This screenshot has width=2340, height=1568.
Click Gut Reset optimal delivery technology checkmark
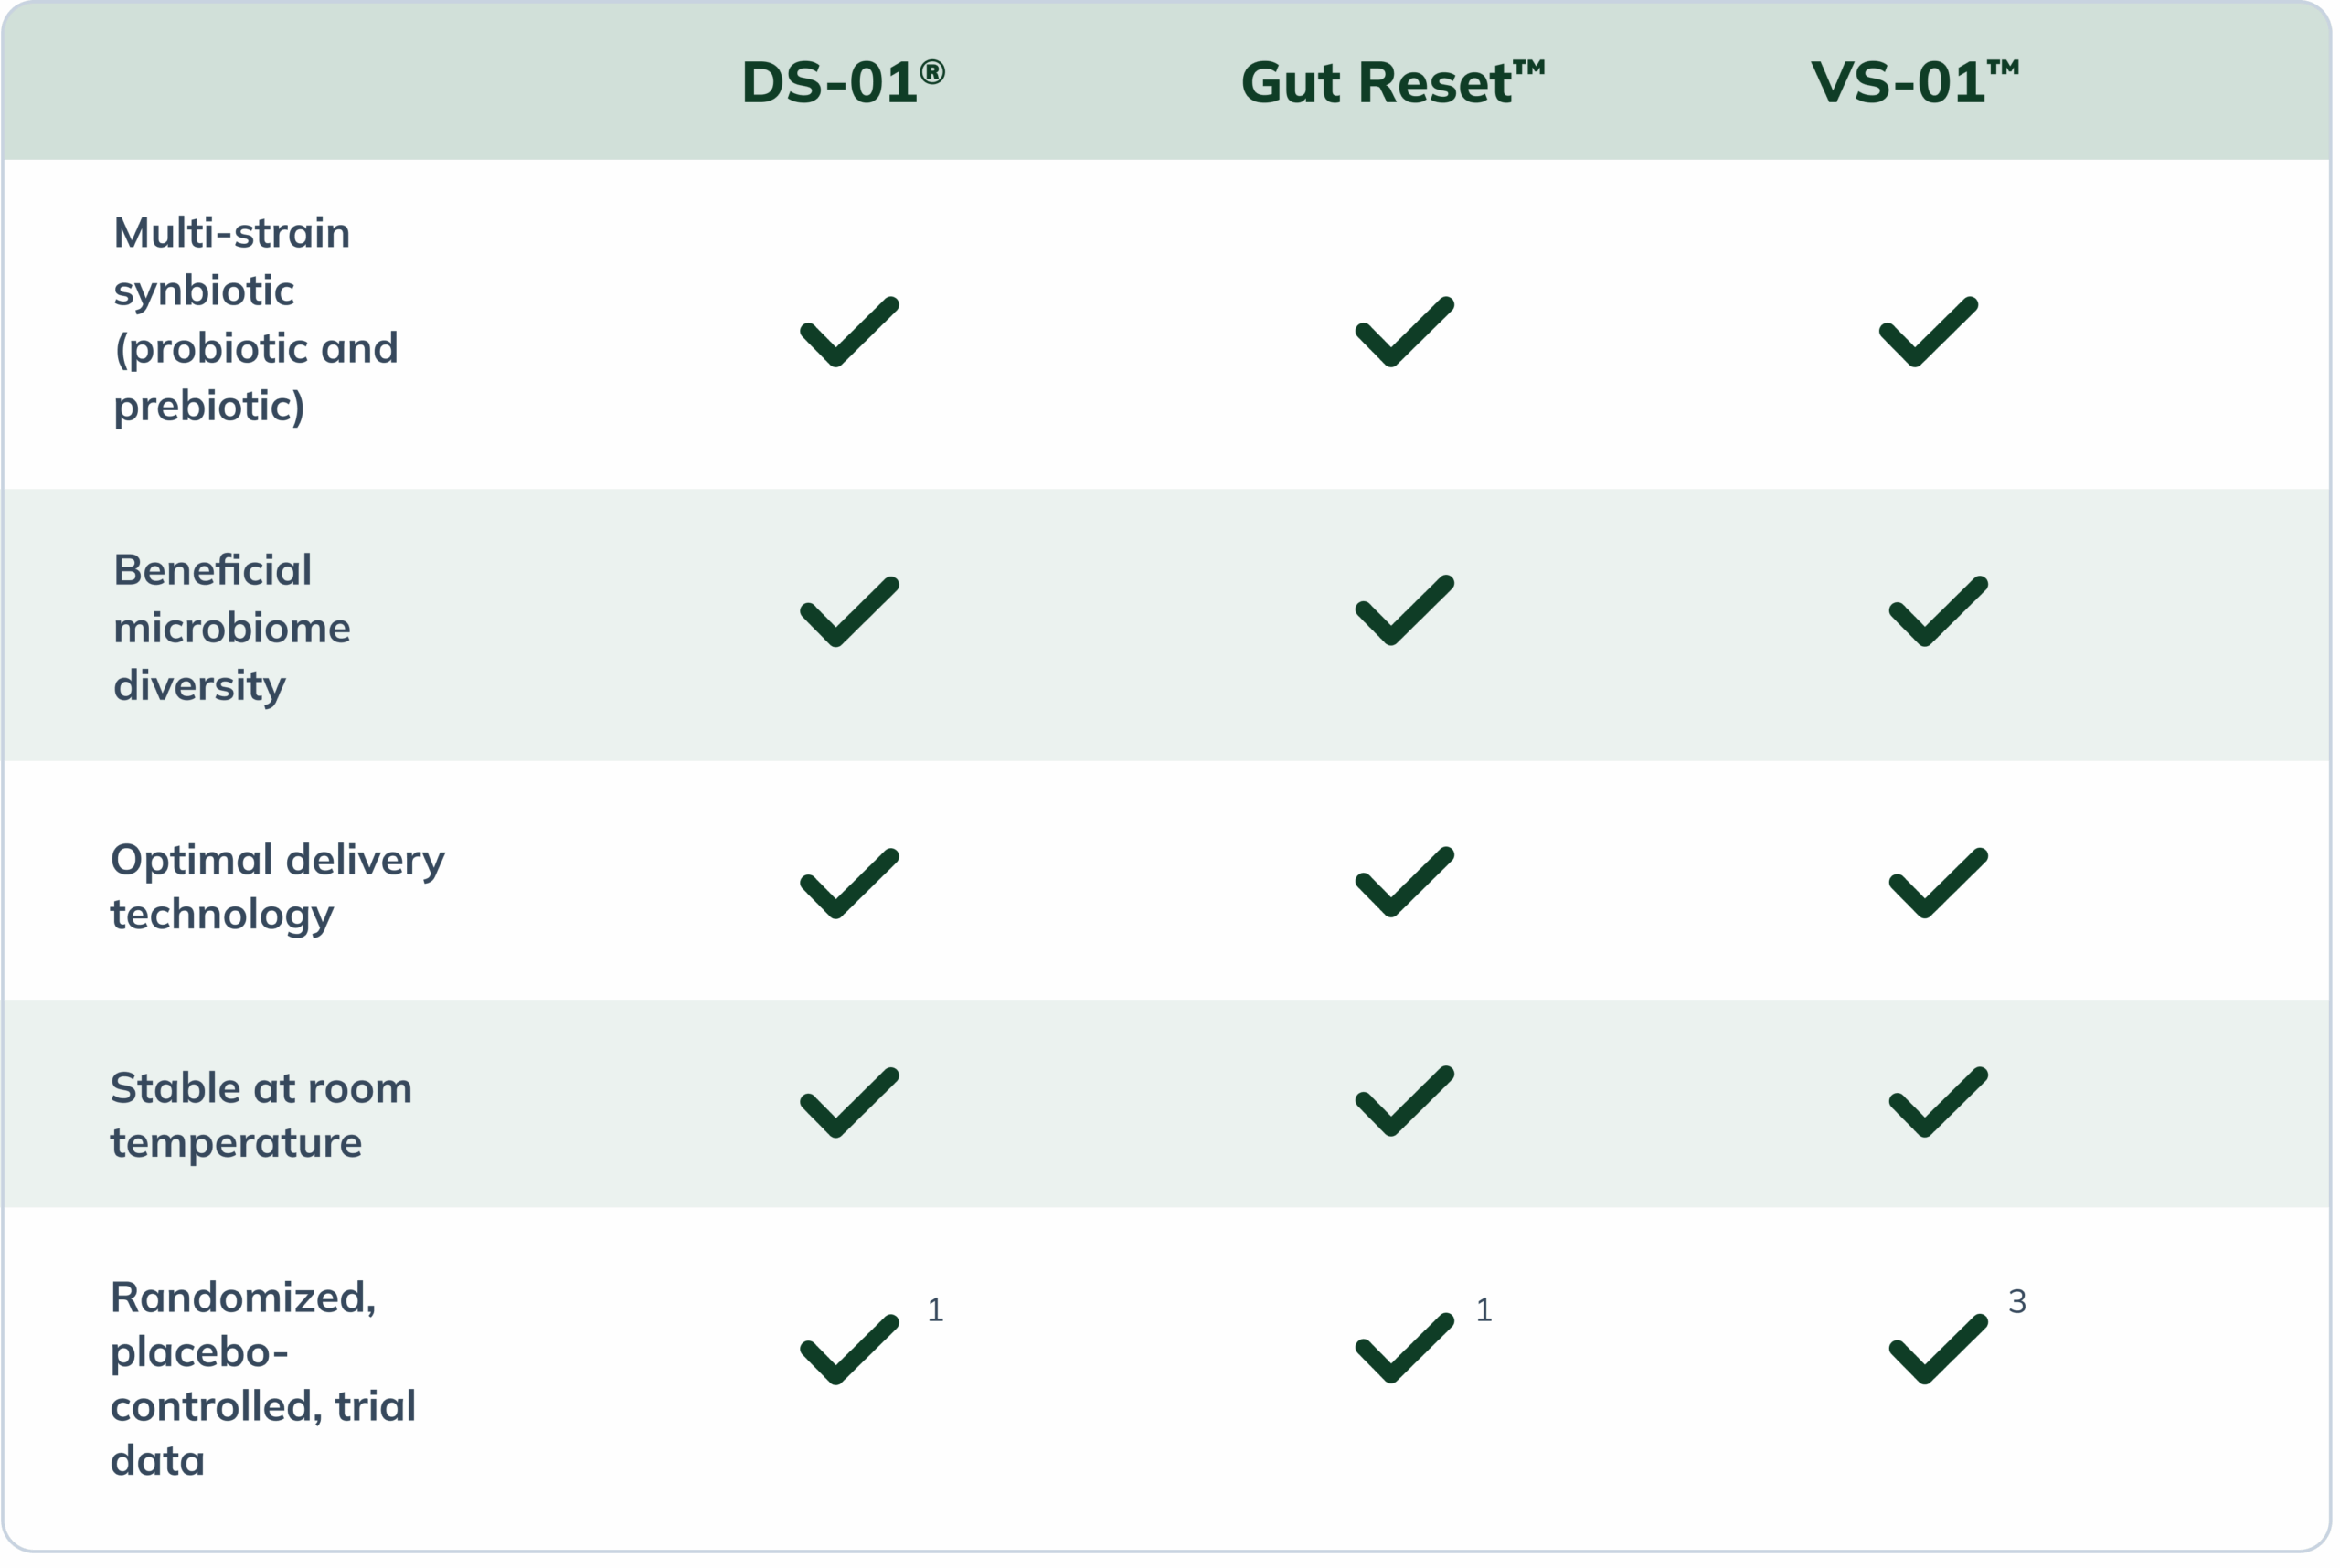pyautogui.click(x=1404, y=882)
